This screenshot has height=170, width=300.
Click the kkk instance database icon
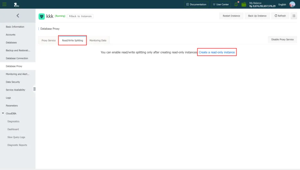click(x=42, y=16)
